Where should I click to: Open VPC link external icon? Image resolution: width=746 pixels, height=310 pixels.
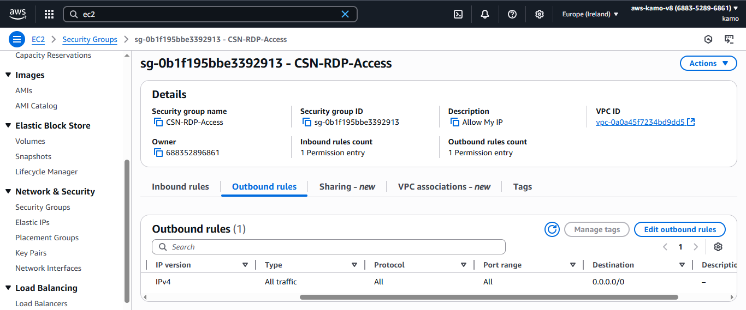coord(691,122)
